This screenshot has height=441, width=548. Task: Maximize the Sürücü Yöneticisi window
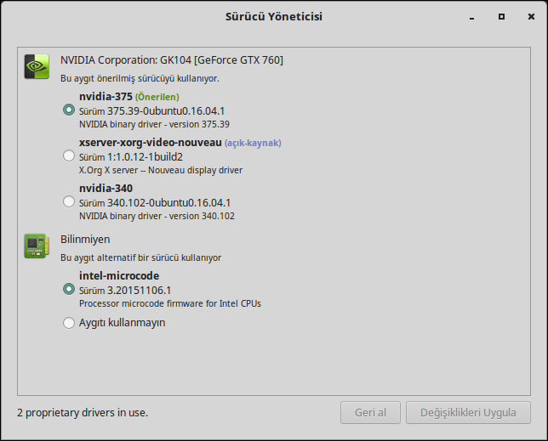(x=501, y=17)
